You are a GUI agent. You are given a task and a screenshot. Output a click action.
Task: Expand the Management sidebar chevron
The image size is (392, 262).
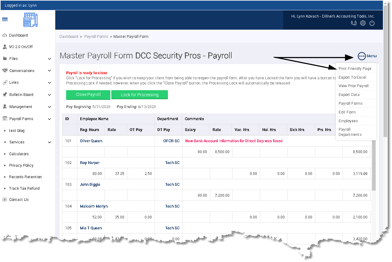pos(50,107)
